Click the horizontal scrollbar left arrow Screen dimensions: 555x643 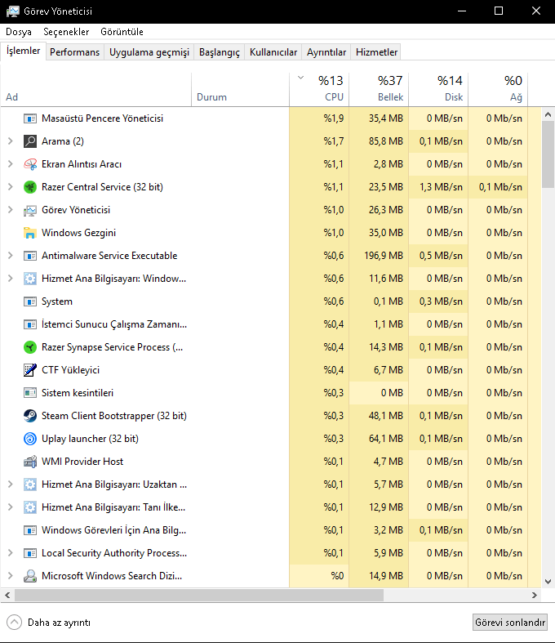(7, 595)
